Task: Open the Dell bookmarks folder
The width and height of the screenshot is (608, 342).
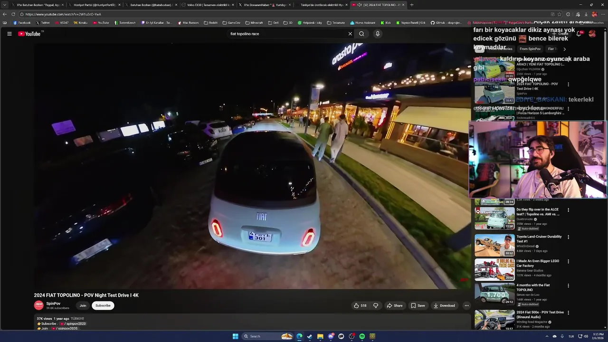Action: pyautogui.click(x=273, y=23)
